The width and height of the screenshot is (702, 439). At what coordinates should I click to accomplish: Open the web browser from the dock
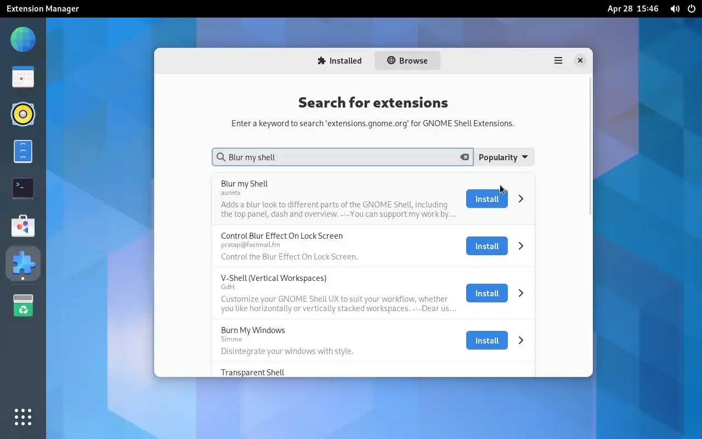tap(23, 40)
